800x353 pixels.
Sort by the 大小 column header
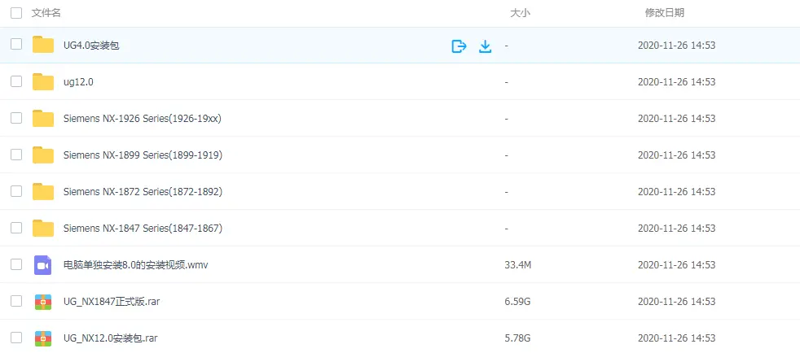click(520, 13)
